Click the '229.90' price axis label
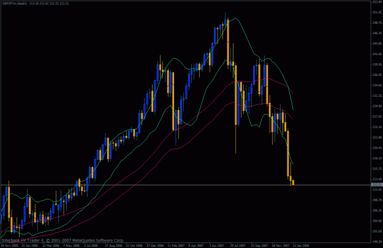This screenshot has width=383, height=248. coord(377,106)
